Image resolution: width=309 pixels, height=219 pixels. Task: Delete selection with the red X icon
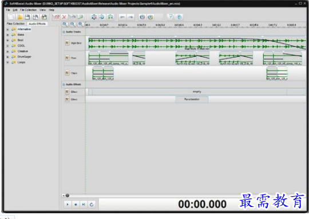(64, 17)
